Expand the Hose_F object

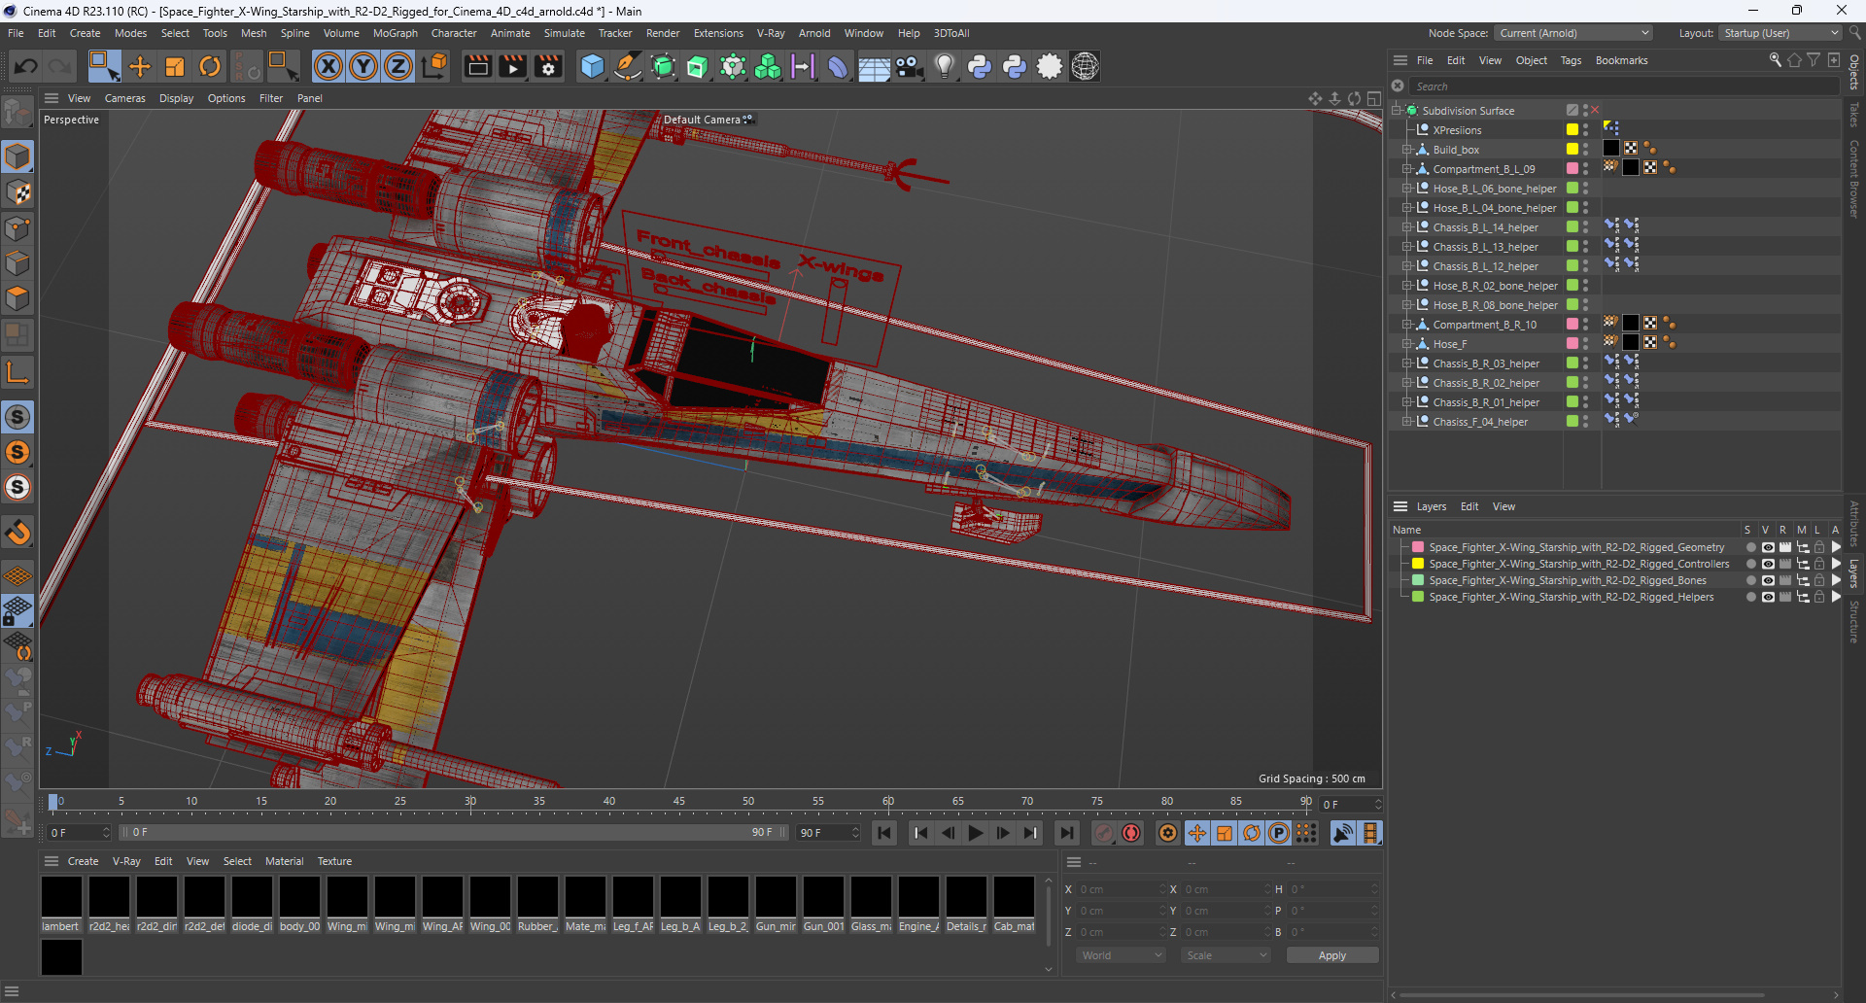1406,344
